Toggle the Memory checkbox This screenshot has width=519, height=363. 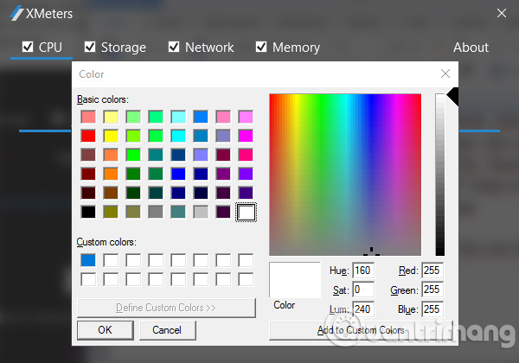pyautogui.click(x=261, y=47)
